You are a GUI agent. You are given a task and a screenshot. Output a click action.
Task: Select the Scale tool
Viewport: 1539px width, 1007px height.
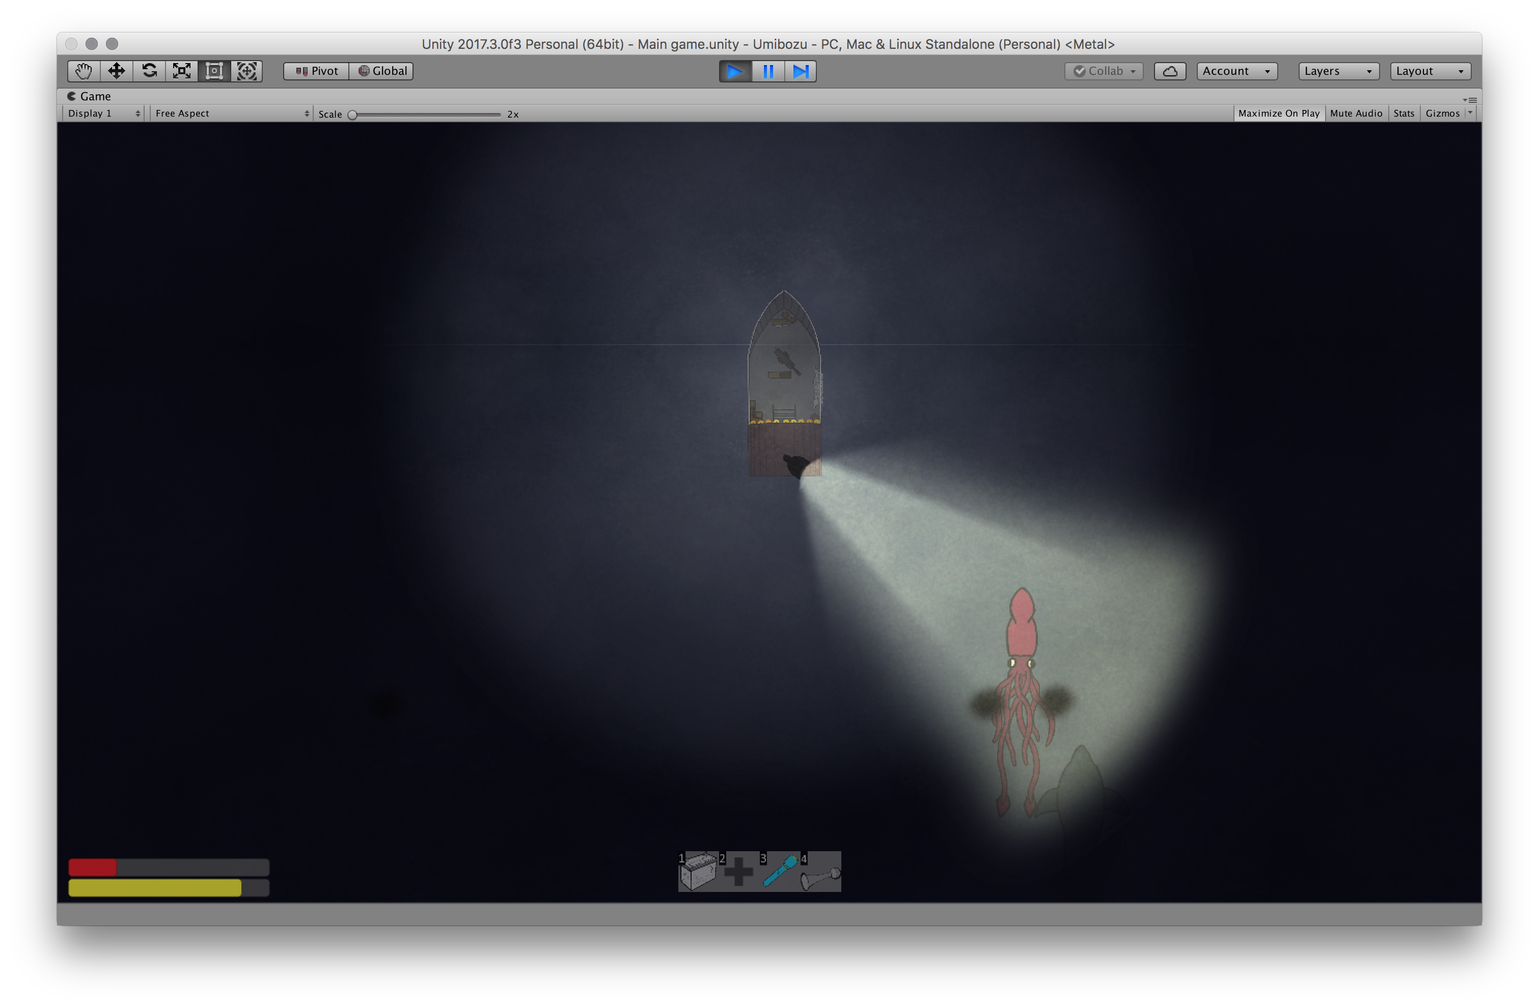tap(182, 71)
